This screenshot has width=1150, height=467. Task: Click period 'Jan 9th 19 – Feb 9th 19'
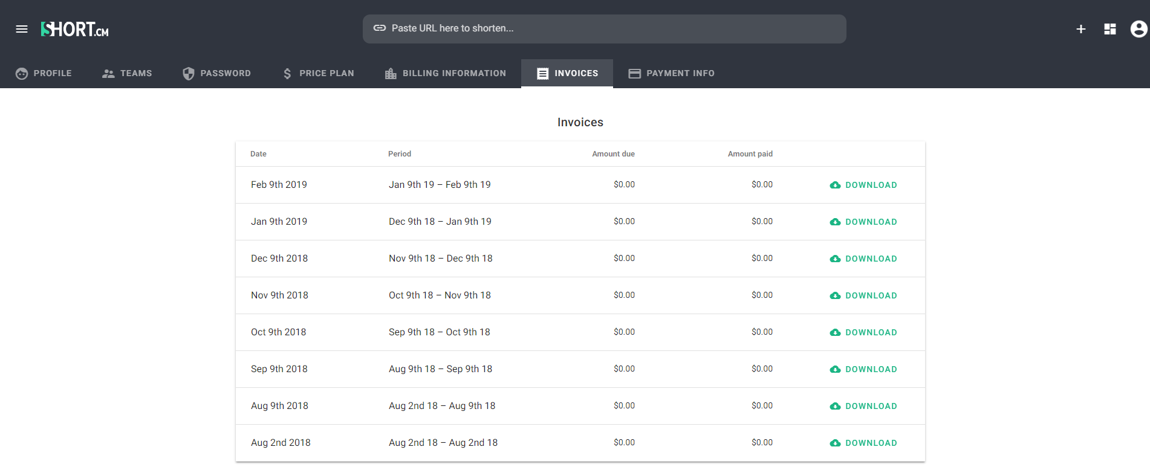440,185
